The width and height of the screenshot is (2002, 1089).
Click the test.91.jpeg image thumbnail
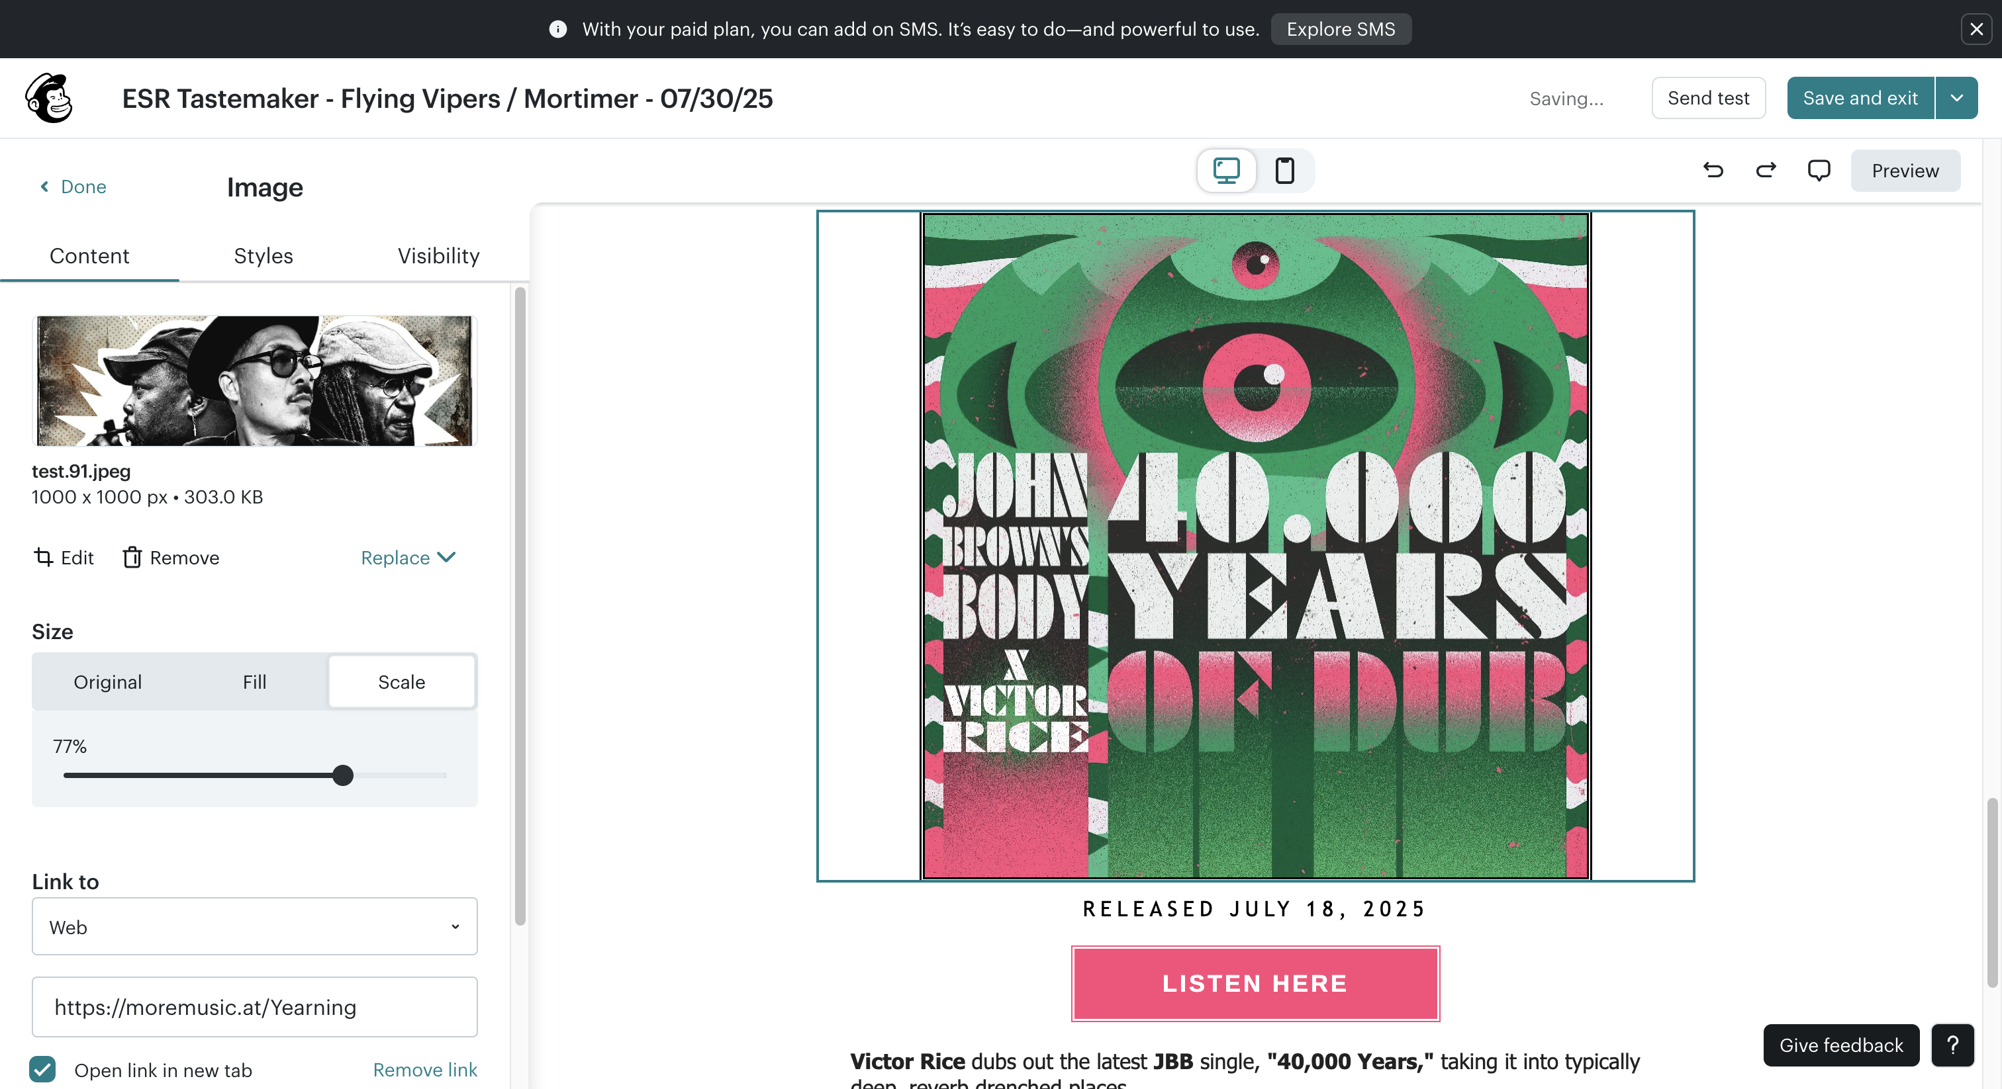coord(255,380)
